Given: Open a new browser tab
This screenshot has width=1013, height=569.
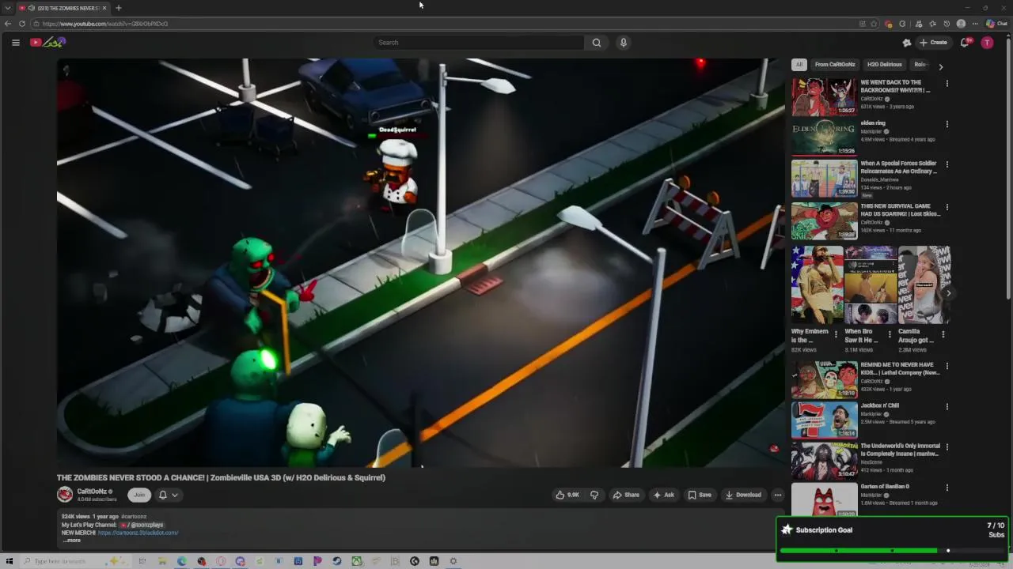Looking at the screenshot, I should click(118, 8).
